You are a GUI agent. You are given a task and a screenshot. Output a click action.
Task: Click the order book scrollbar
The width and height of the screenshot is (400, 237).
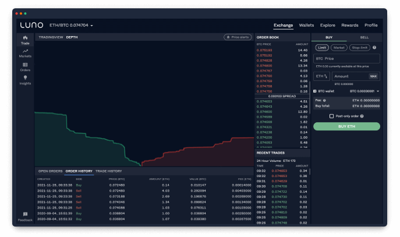(x=310, y=97)
